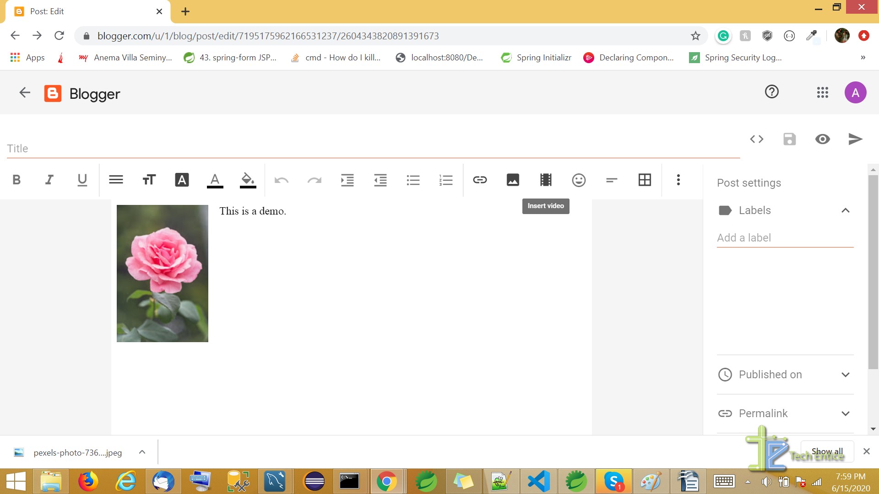Toggle the Preview post view
Screen dimensions: 879x494
click(822, 139)
